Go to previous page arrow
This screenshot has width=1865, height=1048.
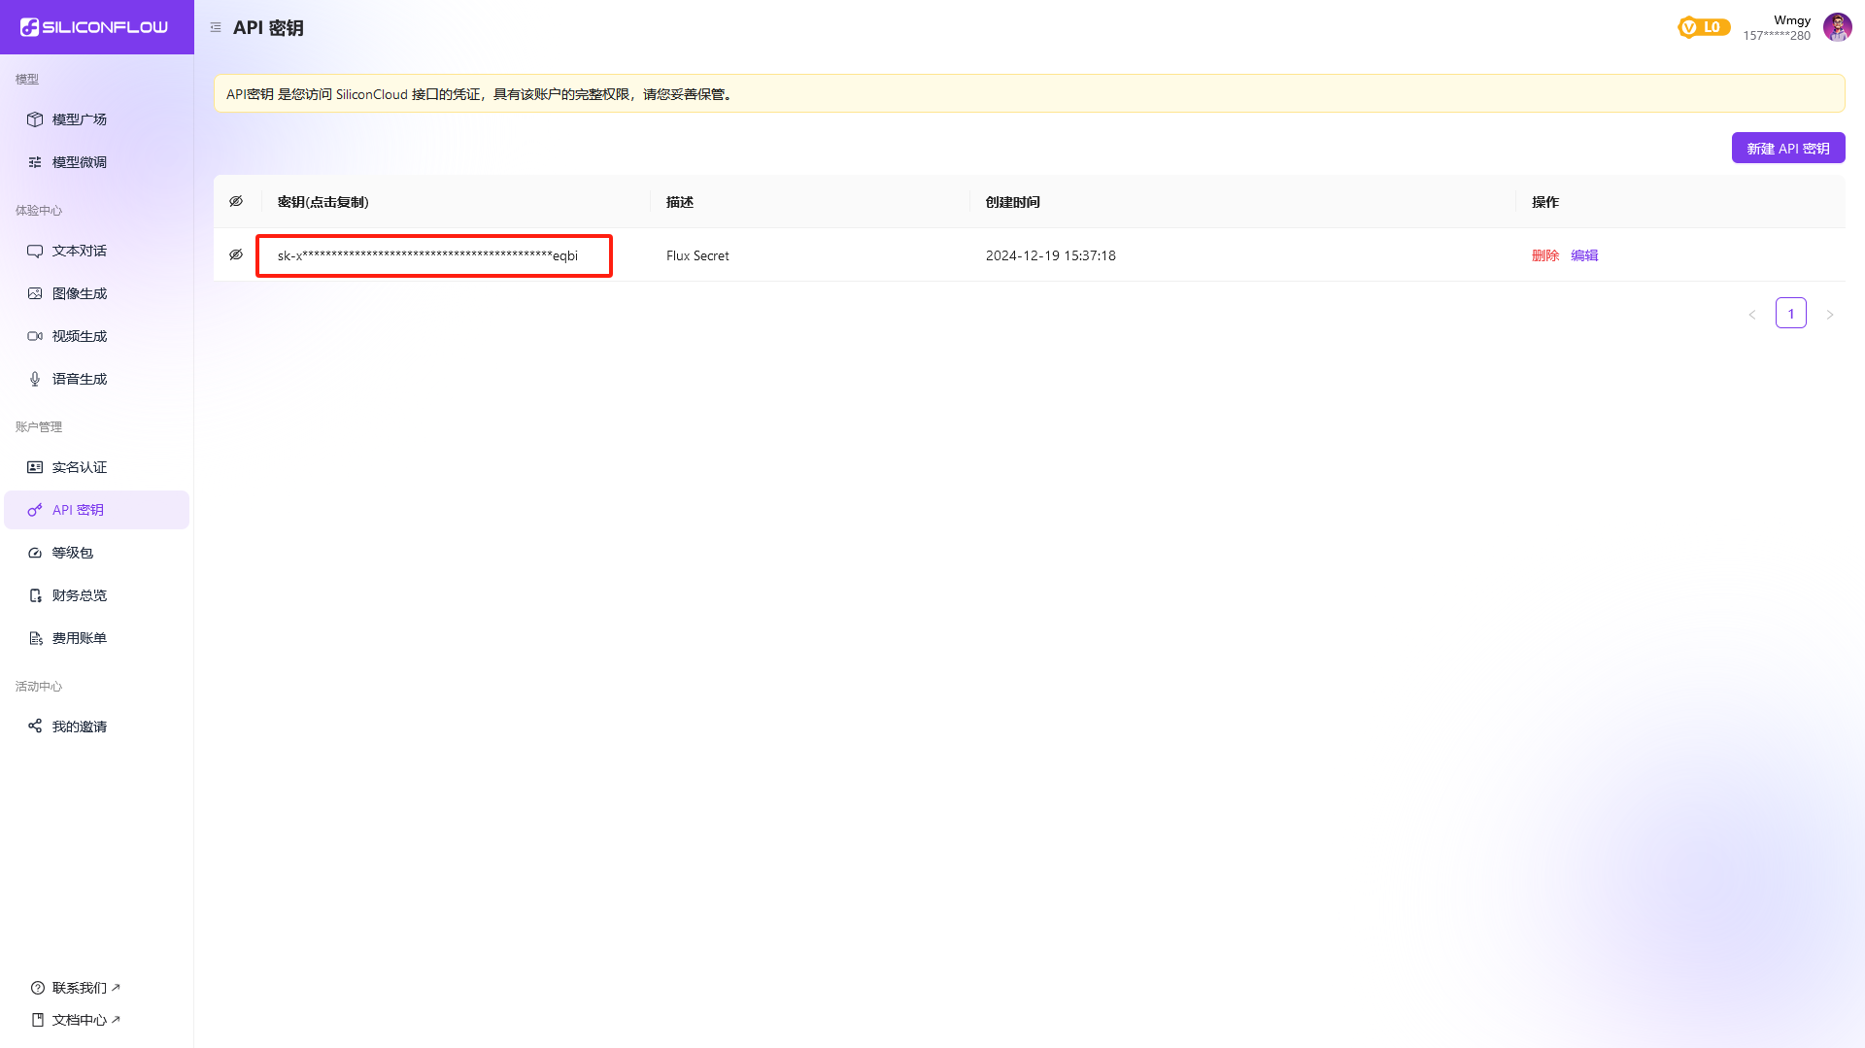click(1752, 314)
